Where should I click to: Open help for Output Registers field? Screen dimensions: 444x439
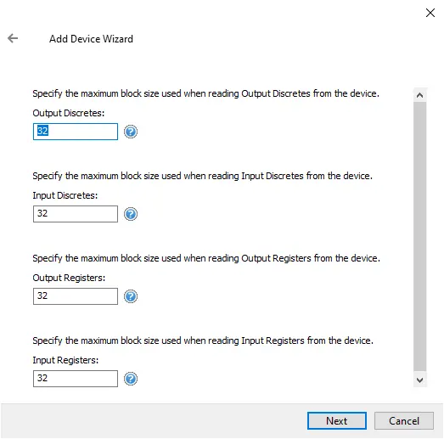click(x=131, y=296)
